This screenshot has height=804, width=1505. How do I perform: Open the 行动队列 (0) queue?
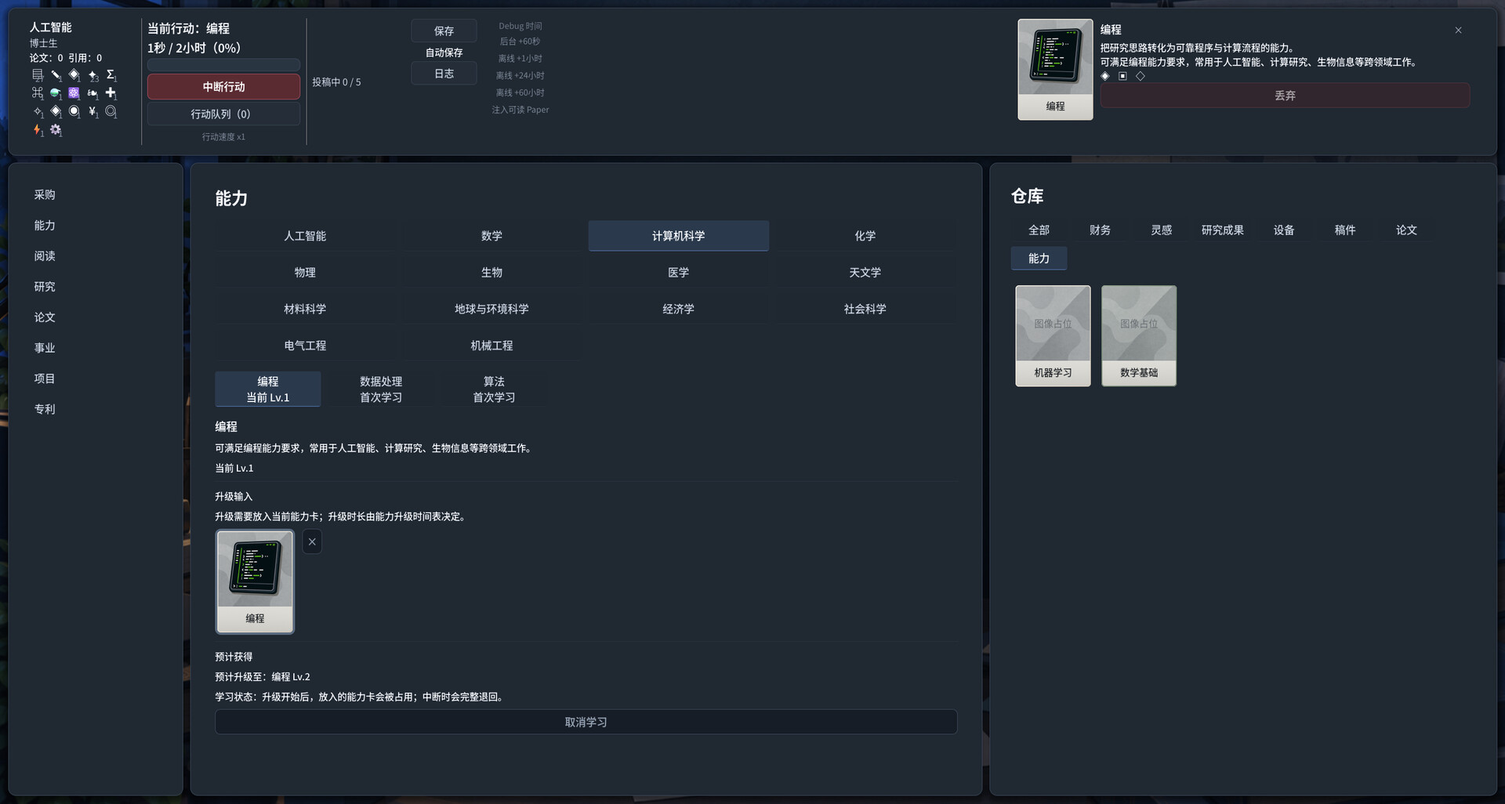point(223,114)
